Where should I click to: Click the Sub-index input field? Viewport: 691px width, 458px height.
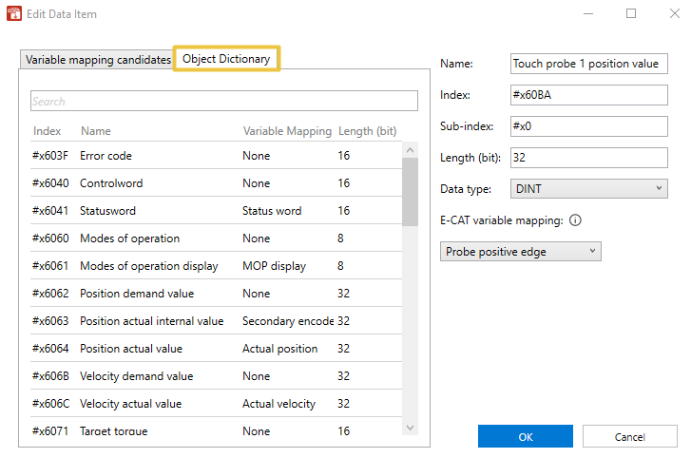[589, 126]
